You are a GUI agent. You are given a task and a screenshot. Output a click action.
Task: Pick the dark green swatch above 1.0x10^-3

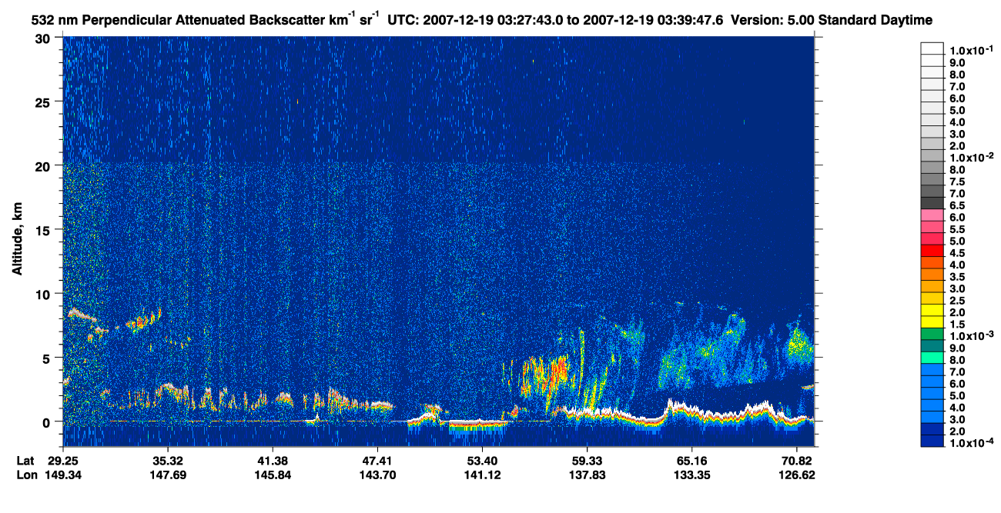coord(932,334)
